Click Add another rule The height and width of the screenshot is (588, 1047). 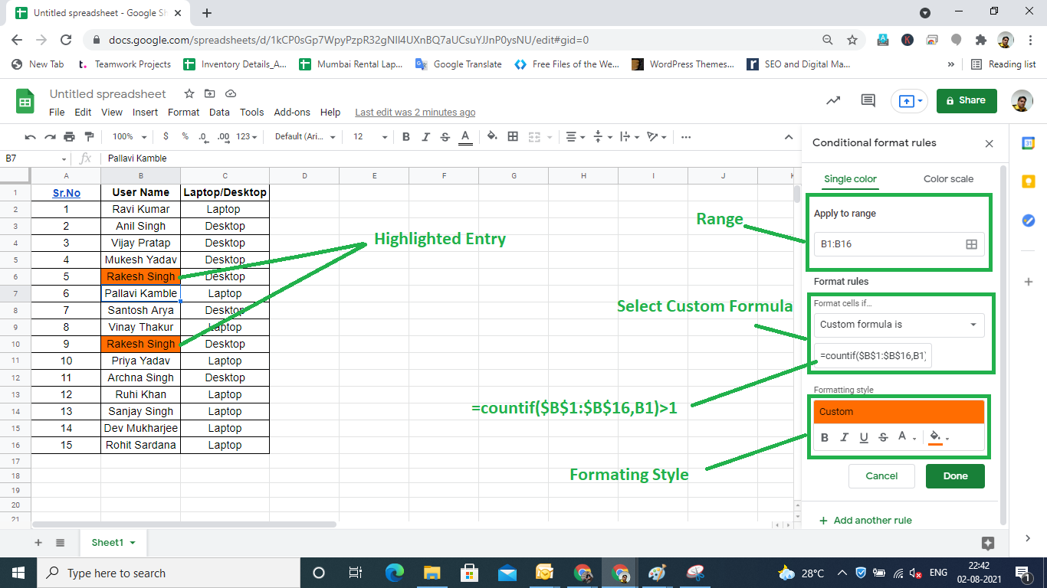(x=865, y=521)
